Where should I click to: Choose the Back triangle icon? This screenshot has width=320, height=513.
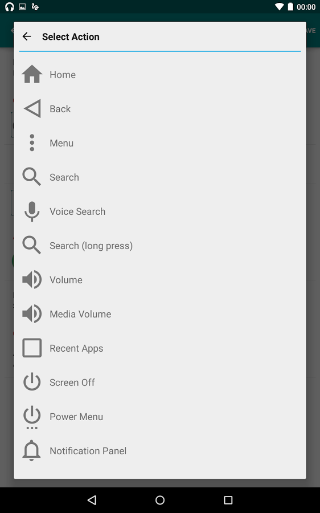point(32,109)
